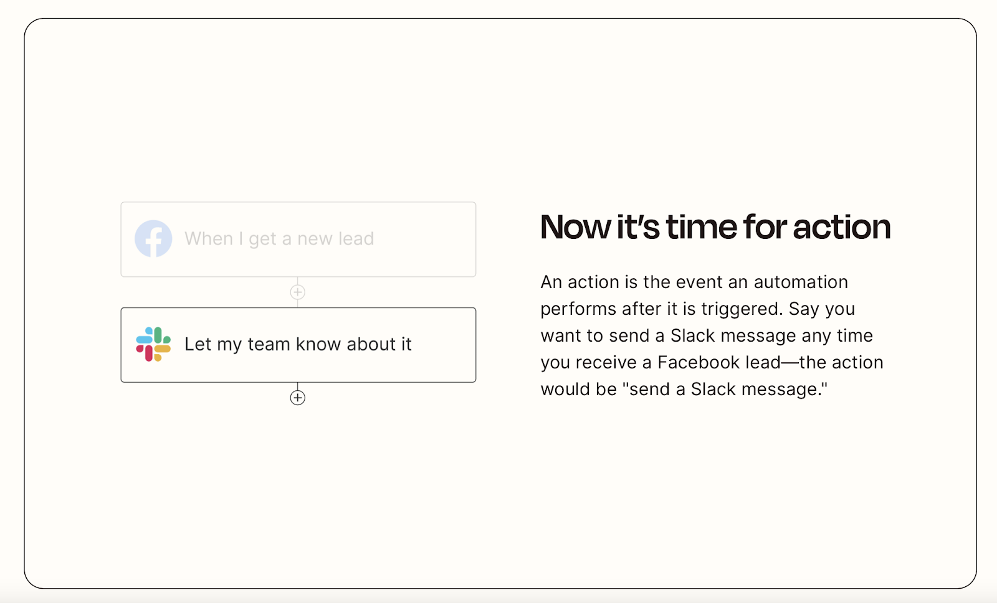Click the connector line below the Slack card
This screenshot has height=603, width=997.
(298, 386)
